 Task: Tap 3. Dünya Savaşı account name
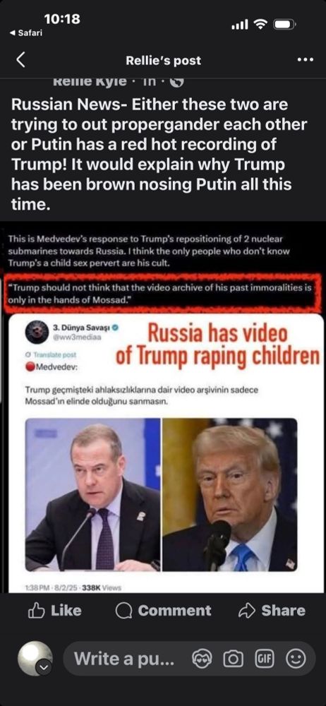pos(82,328)
